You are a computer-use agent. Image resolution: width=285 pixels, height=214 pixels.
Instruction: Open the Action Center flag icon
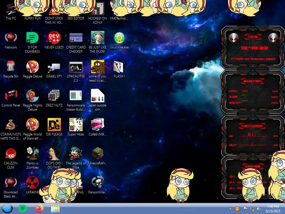(245, 208)
